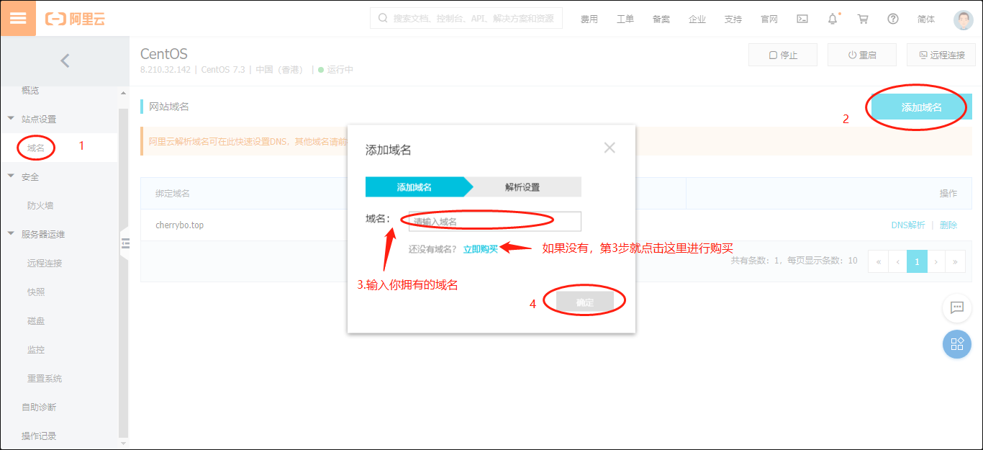Screen dimensions: 983x450
Task: Open the 费用 menu
Action: tap(589, 19)
